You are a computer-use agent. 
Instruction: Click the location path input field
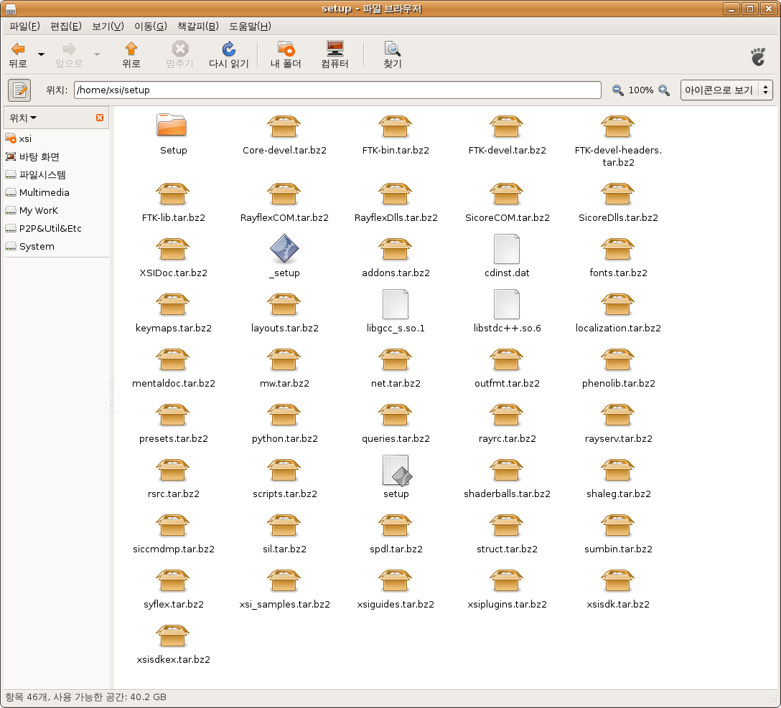(x=337, y=90)
